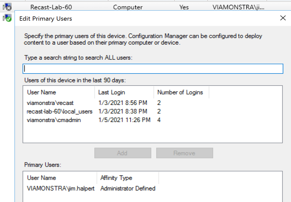The image size is (291, 202).
Task: Select primary user VIAMONSTRA\jim.halpert
Action: click(x=61, y=189)
